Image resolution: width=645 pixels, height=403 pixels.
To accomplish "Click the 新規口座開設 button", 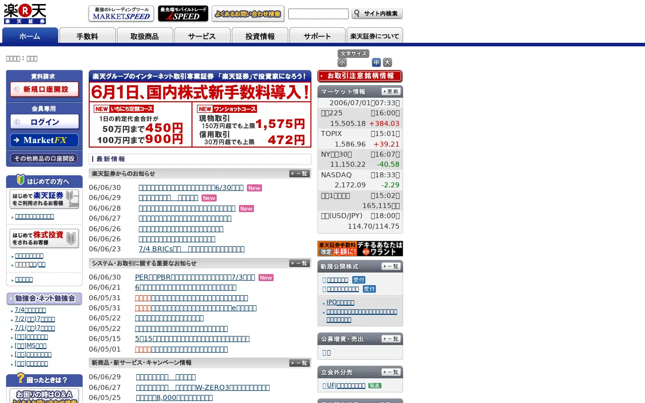I will (44, 90).
